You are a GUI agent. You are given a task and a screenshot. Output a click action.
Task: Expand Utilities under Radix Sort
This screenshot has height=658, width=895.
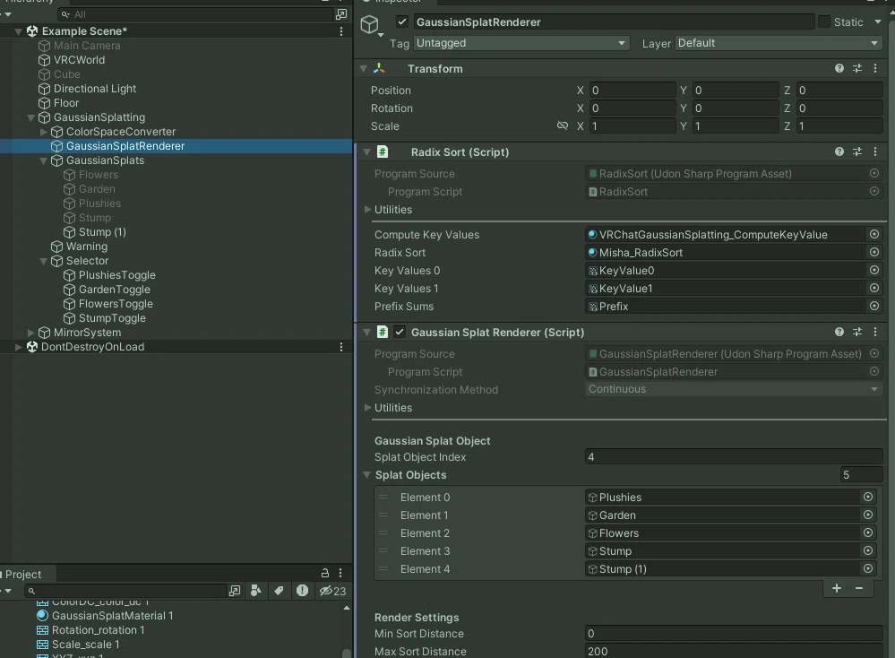[367, 210]
